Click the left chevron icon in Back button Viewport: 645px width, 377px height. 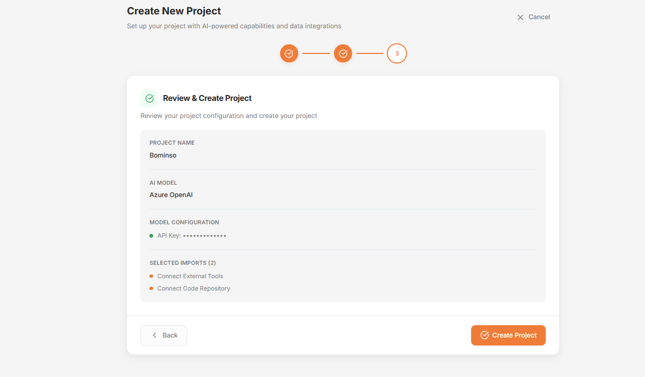point(155,335)
